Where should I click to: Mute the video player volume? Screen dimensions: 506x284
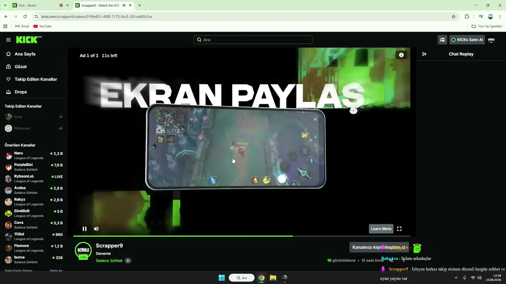pos(96,229)
